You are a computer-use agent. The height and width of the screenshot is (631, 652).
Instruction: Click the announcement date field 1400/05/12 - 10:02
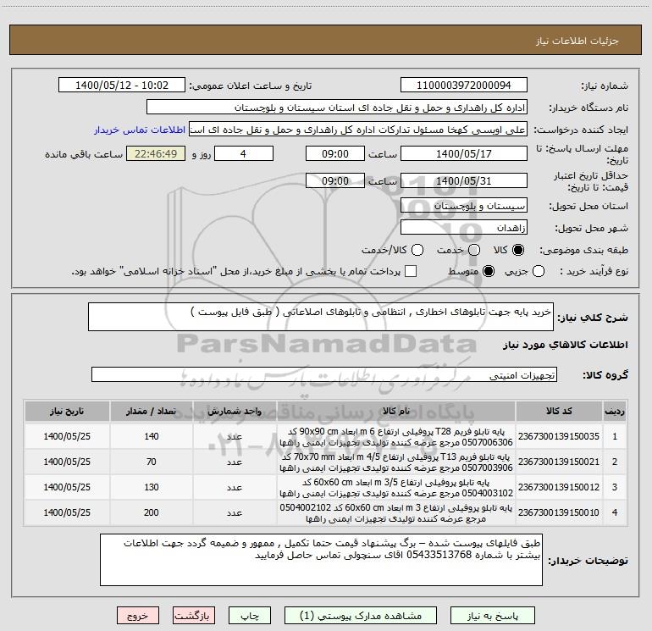(x=122, y=86)
